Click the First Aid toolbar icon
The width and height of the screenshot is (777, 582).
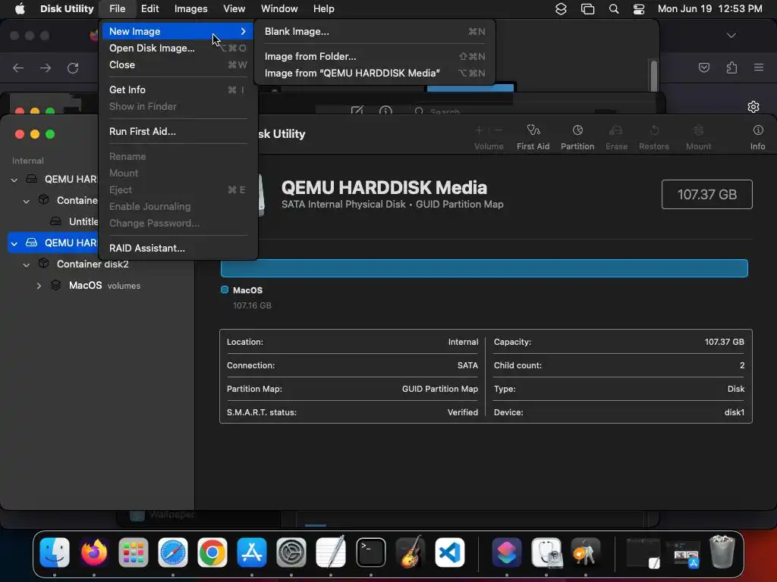533,130
